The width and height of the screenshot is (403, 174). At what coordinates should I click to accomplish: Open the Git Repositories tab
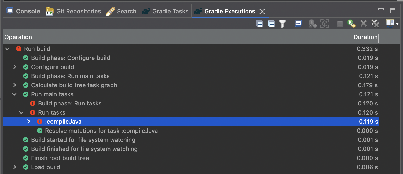[74, 11]
